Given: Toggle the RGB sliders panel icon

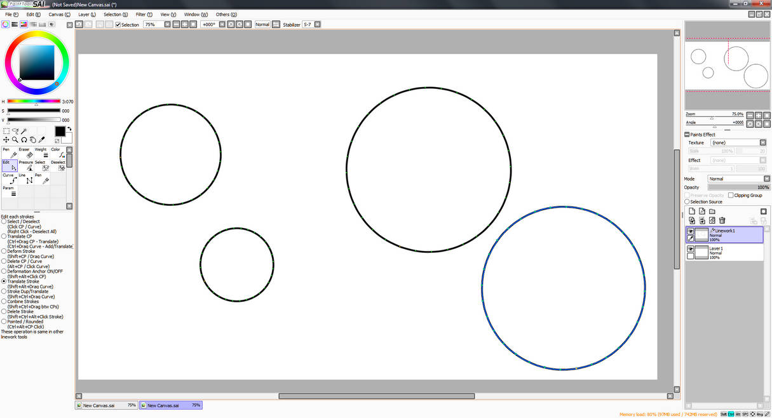Looking at the screenshot, I should [15, 24].
